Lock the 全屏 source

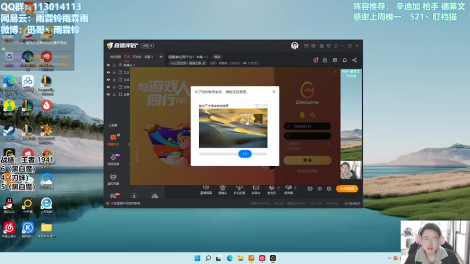(x=114, y=94)
